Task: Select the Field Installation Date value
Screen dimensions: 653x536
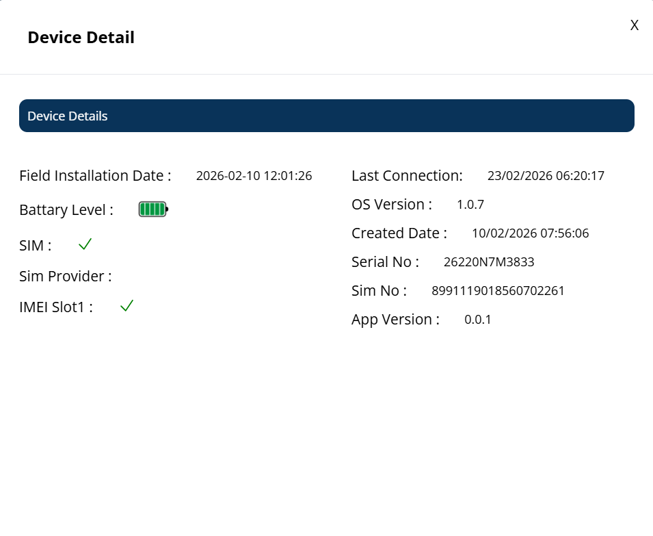Action: [x=254, y=176]
